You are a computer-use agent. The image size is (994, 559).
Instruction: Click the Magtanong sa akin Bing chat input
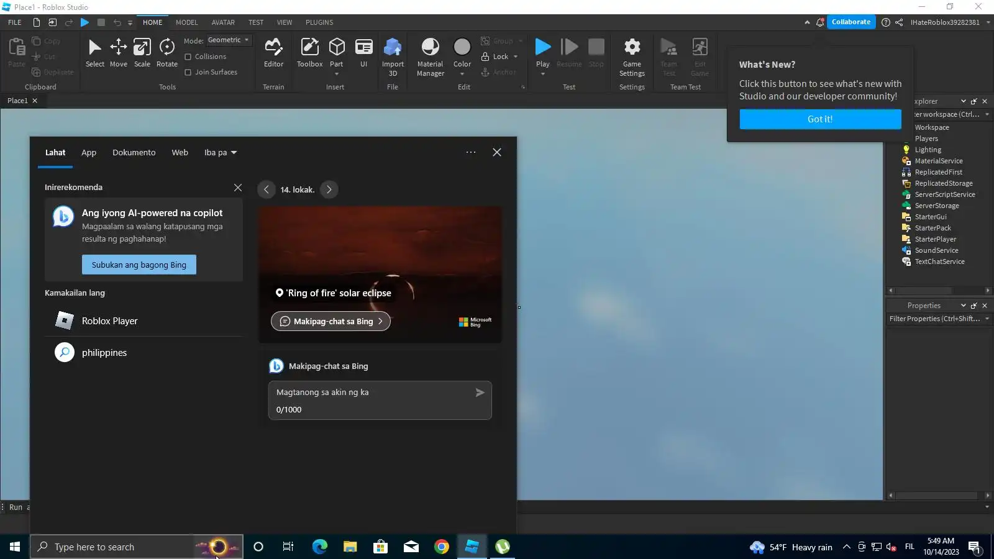[x=380, y=401]
